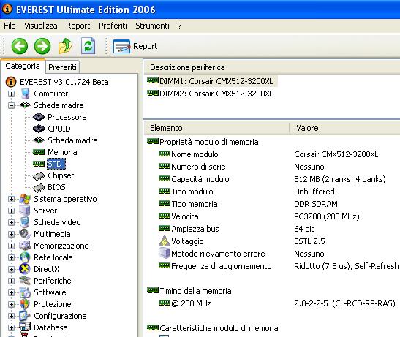Open the Visualizza menu
Image resolution: width=400 pixels, height=337 pixels.
coord(41,26)
